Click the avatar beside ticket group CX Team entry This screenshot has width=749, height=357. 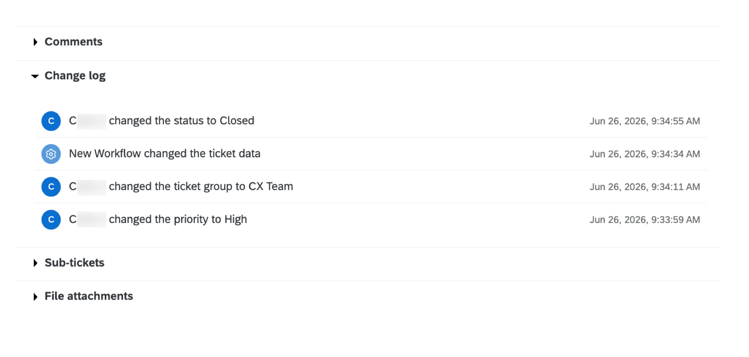click(x=51, y=187)
